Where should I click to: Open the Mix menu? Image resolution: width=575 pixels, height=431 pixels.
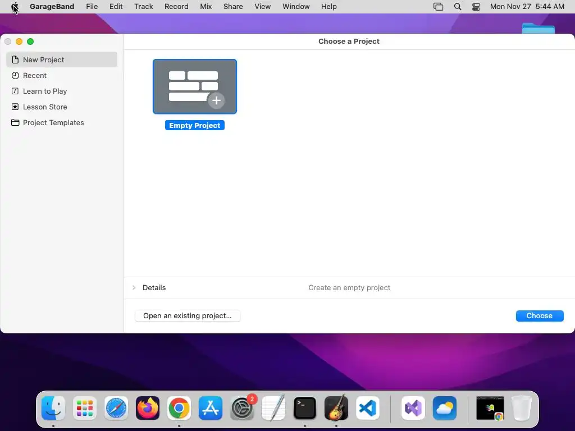click(206, 7)
